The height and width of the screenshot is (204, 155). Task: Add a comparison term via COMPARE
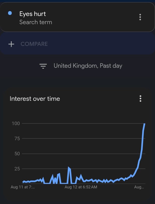point(34,44)
